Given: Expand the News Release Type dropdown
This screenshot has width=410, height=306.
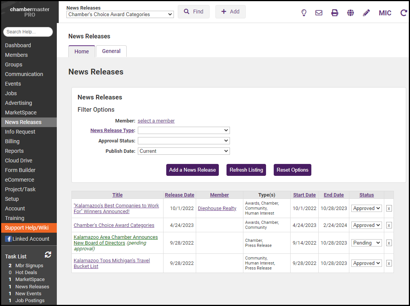Looking at the screenshot, I should click(x=184, y=131).
